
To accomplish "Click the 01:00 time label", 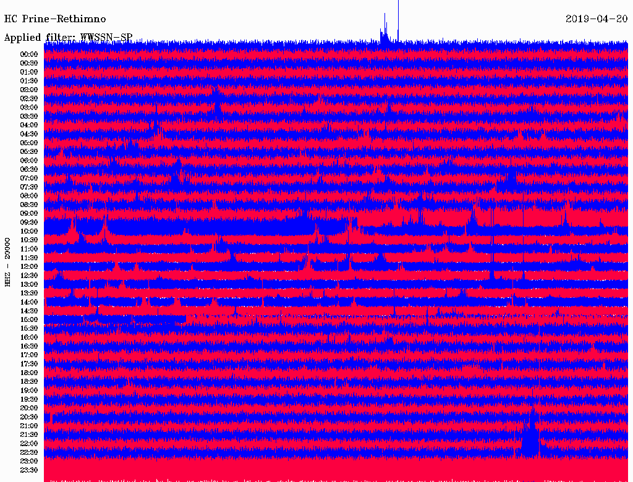I will tap(29, 72).
